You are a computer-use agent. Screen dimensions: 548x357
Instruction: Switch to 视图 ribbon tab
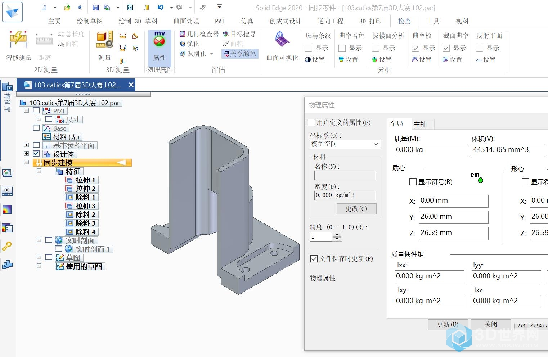tap(462, 21)
